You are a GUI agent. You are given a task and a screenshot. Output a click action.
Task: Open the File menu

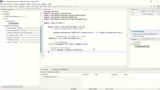tap(2, 4)
